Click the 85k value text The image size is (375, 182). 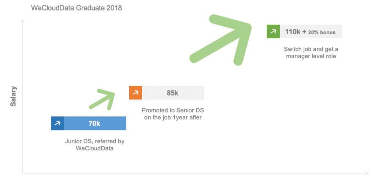[x=173, y=93]
